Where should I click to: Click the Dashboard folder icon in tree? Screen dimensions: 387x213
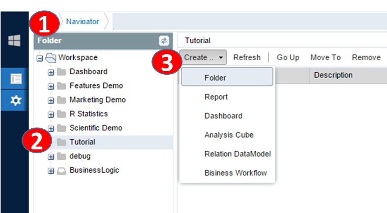click(x=62, y=72)
